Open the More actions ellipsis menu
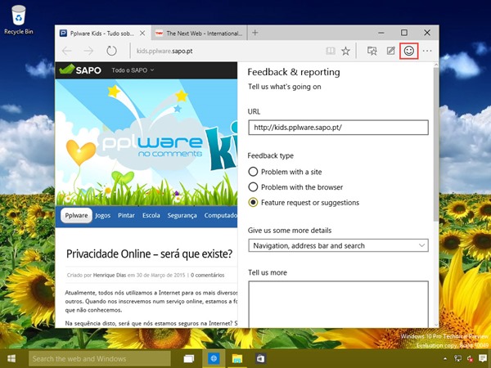The height and width of the screenshot is (368, 491). point(427,51)
